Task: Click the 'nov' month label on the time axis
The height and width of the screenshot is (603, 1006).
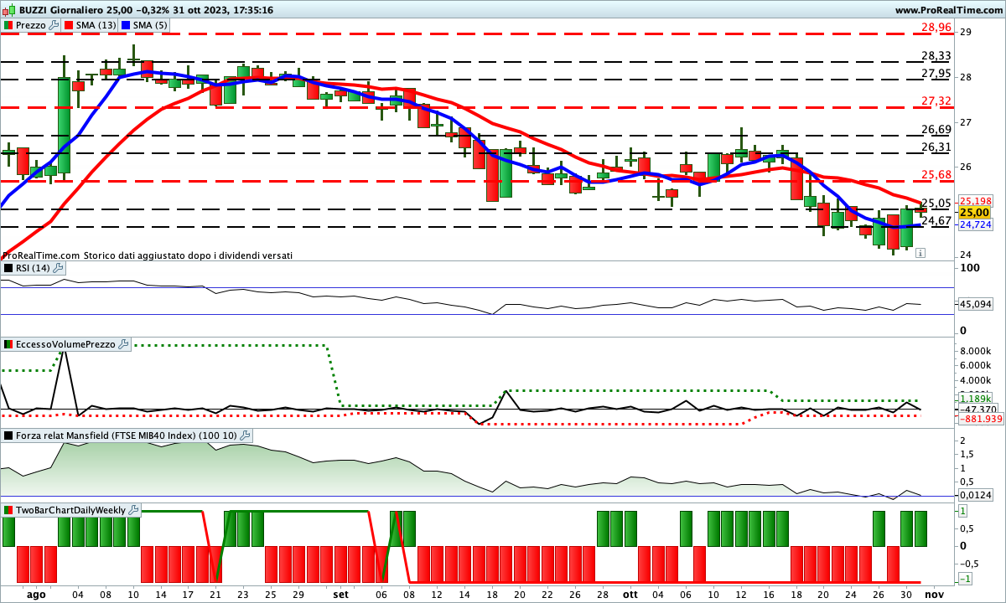Action: [935, 594]
